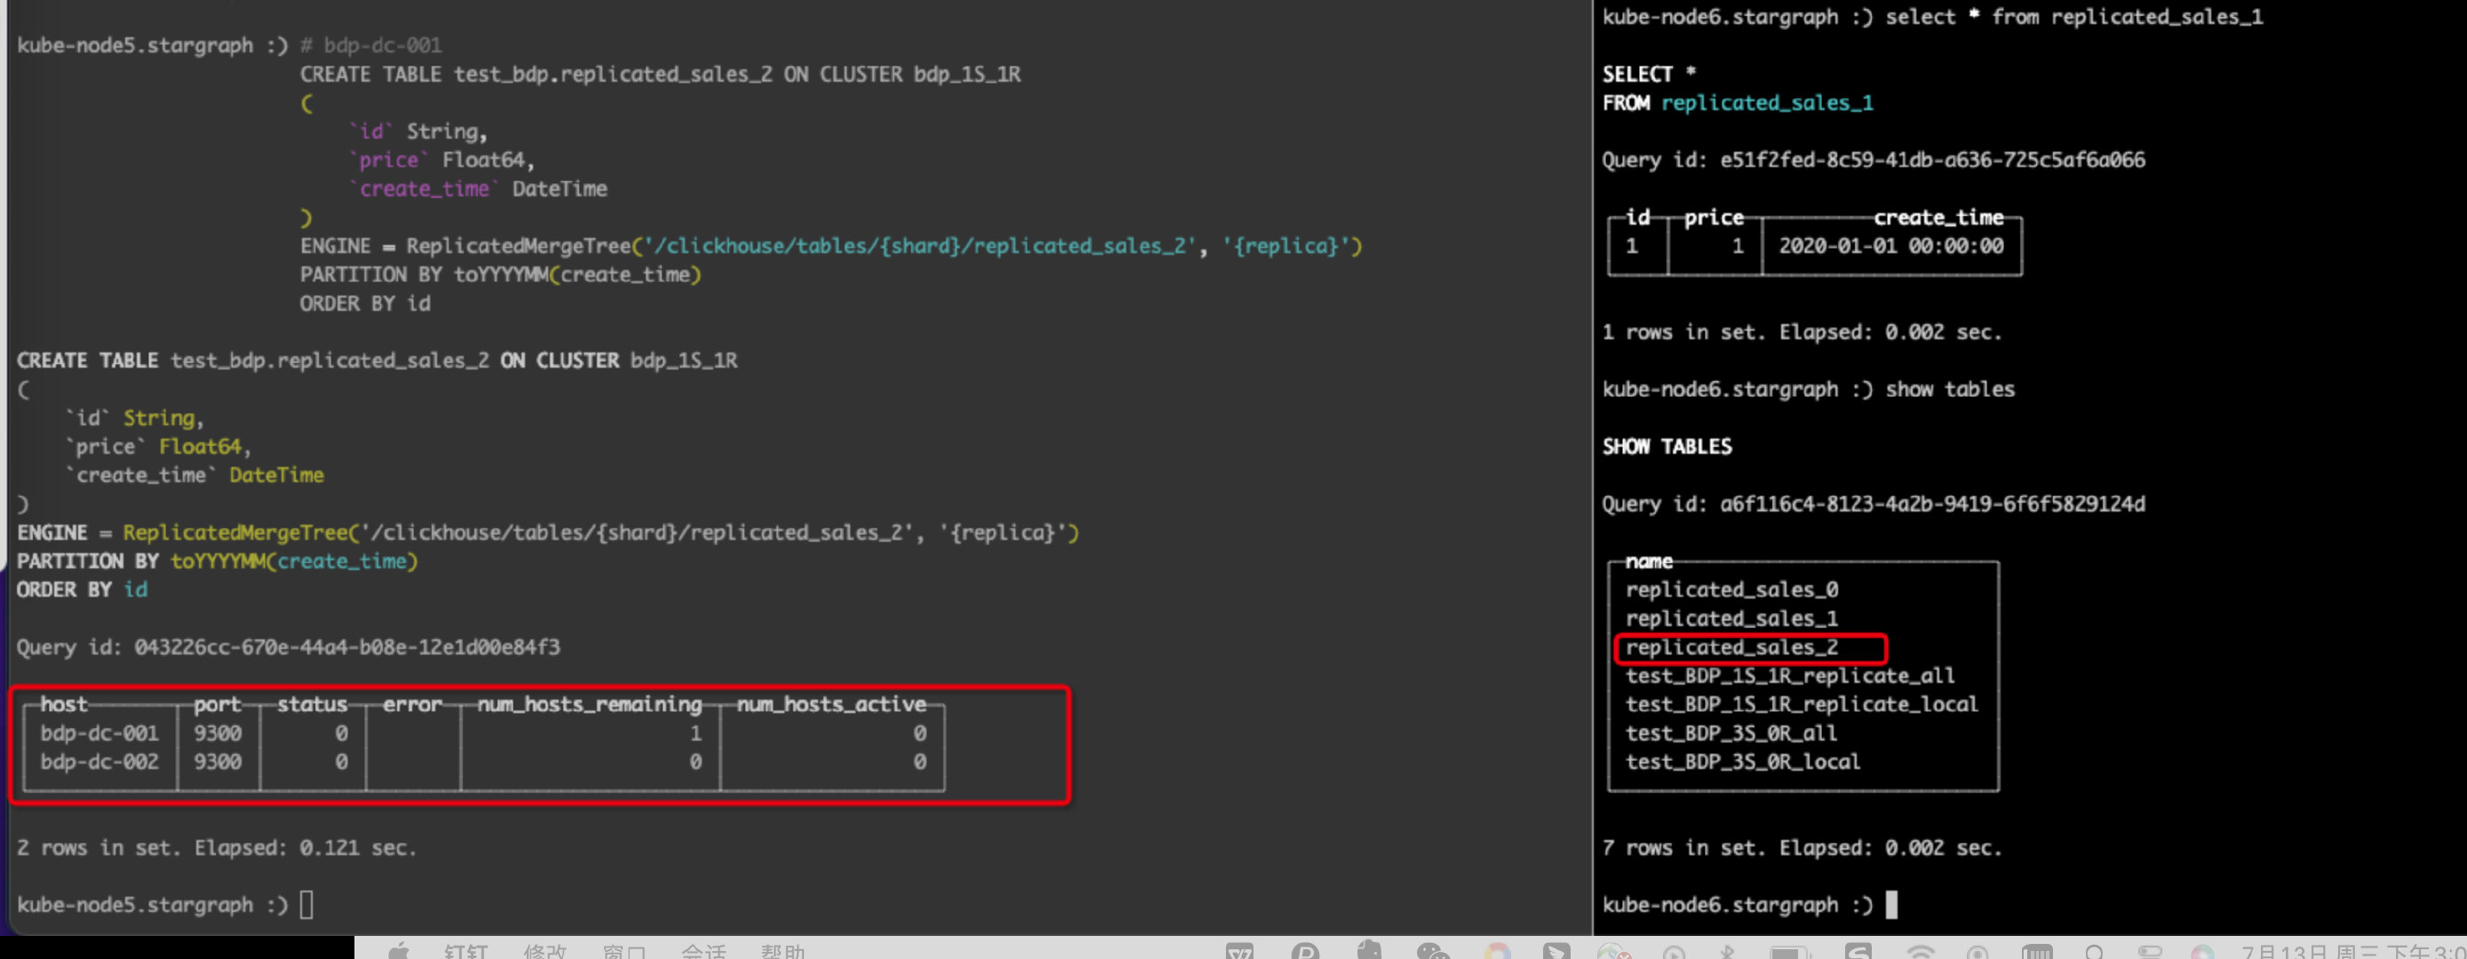Open Control Center toggle icon
Image resolution: width=2467 pixels, height=959 pixels.
point(2150,951)
